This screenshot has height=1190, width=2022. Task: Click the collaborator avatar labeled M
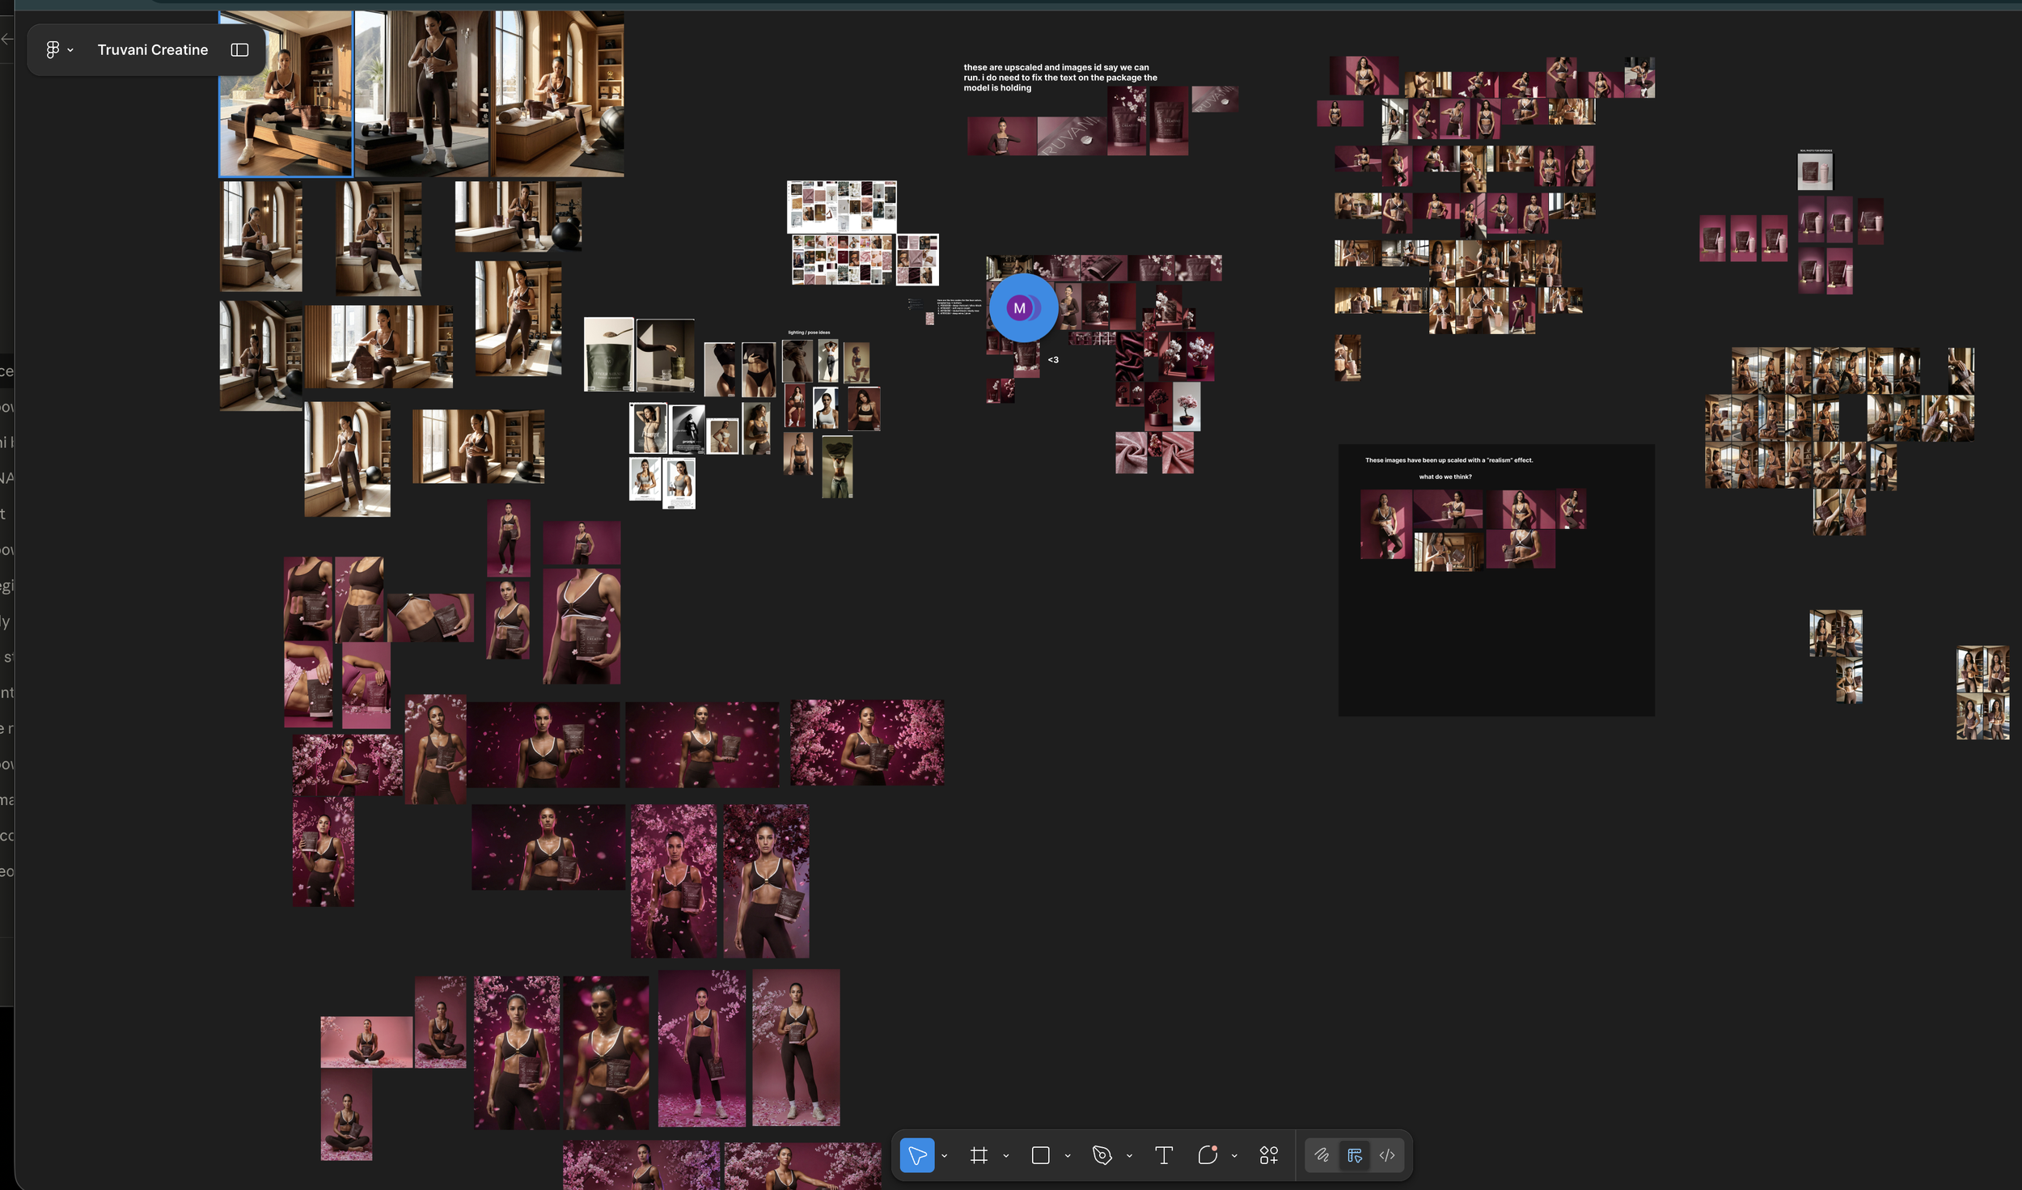pyautogui.click(x=1021, y=308)
